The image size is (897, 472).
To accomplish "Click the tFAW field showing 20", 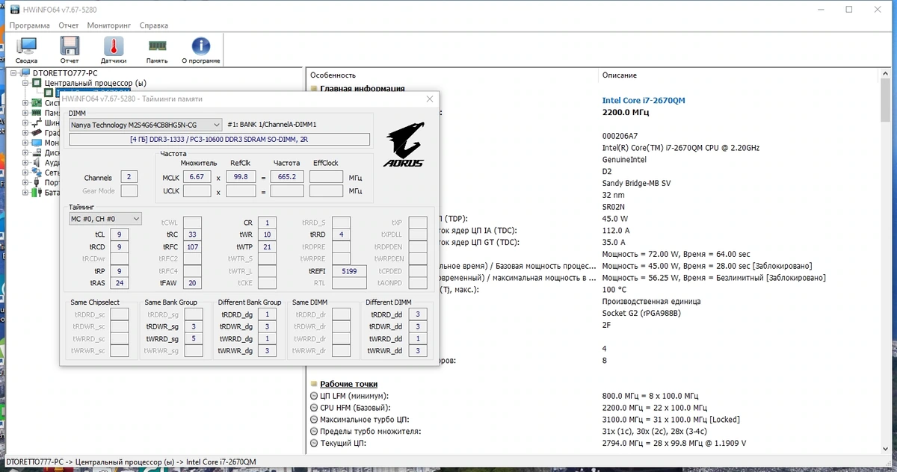I will click(x=192, y=283).
